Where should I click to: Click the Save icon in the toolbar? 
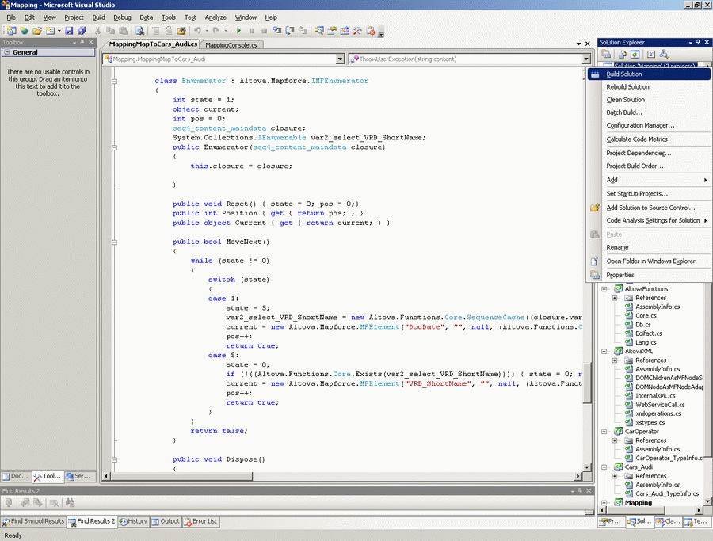(x=69, y=31)
